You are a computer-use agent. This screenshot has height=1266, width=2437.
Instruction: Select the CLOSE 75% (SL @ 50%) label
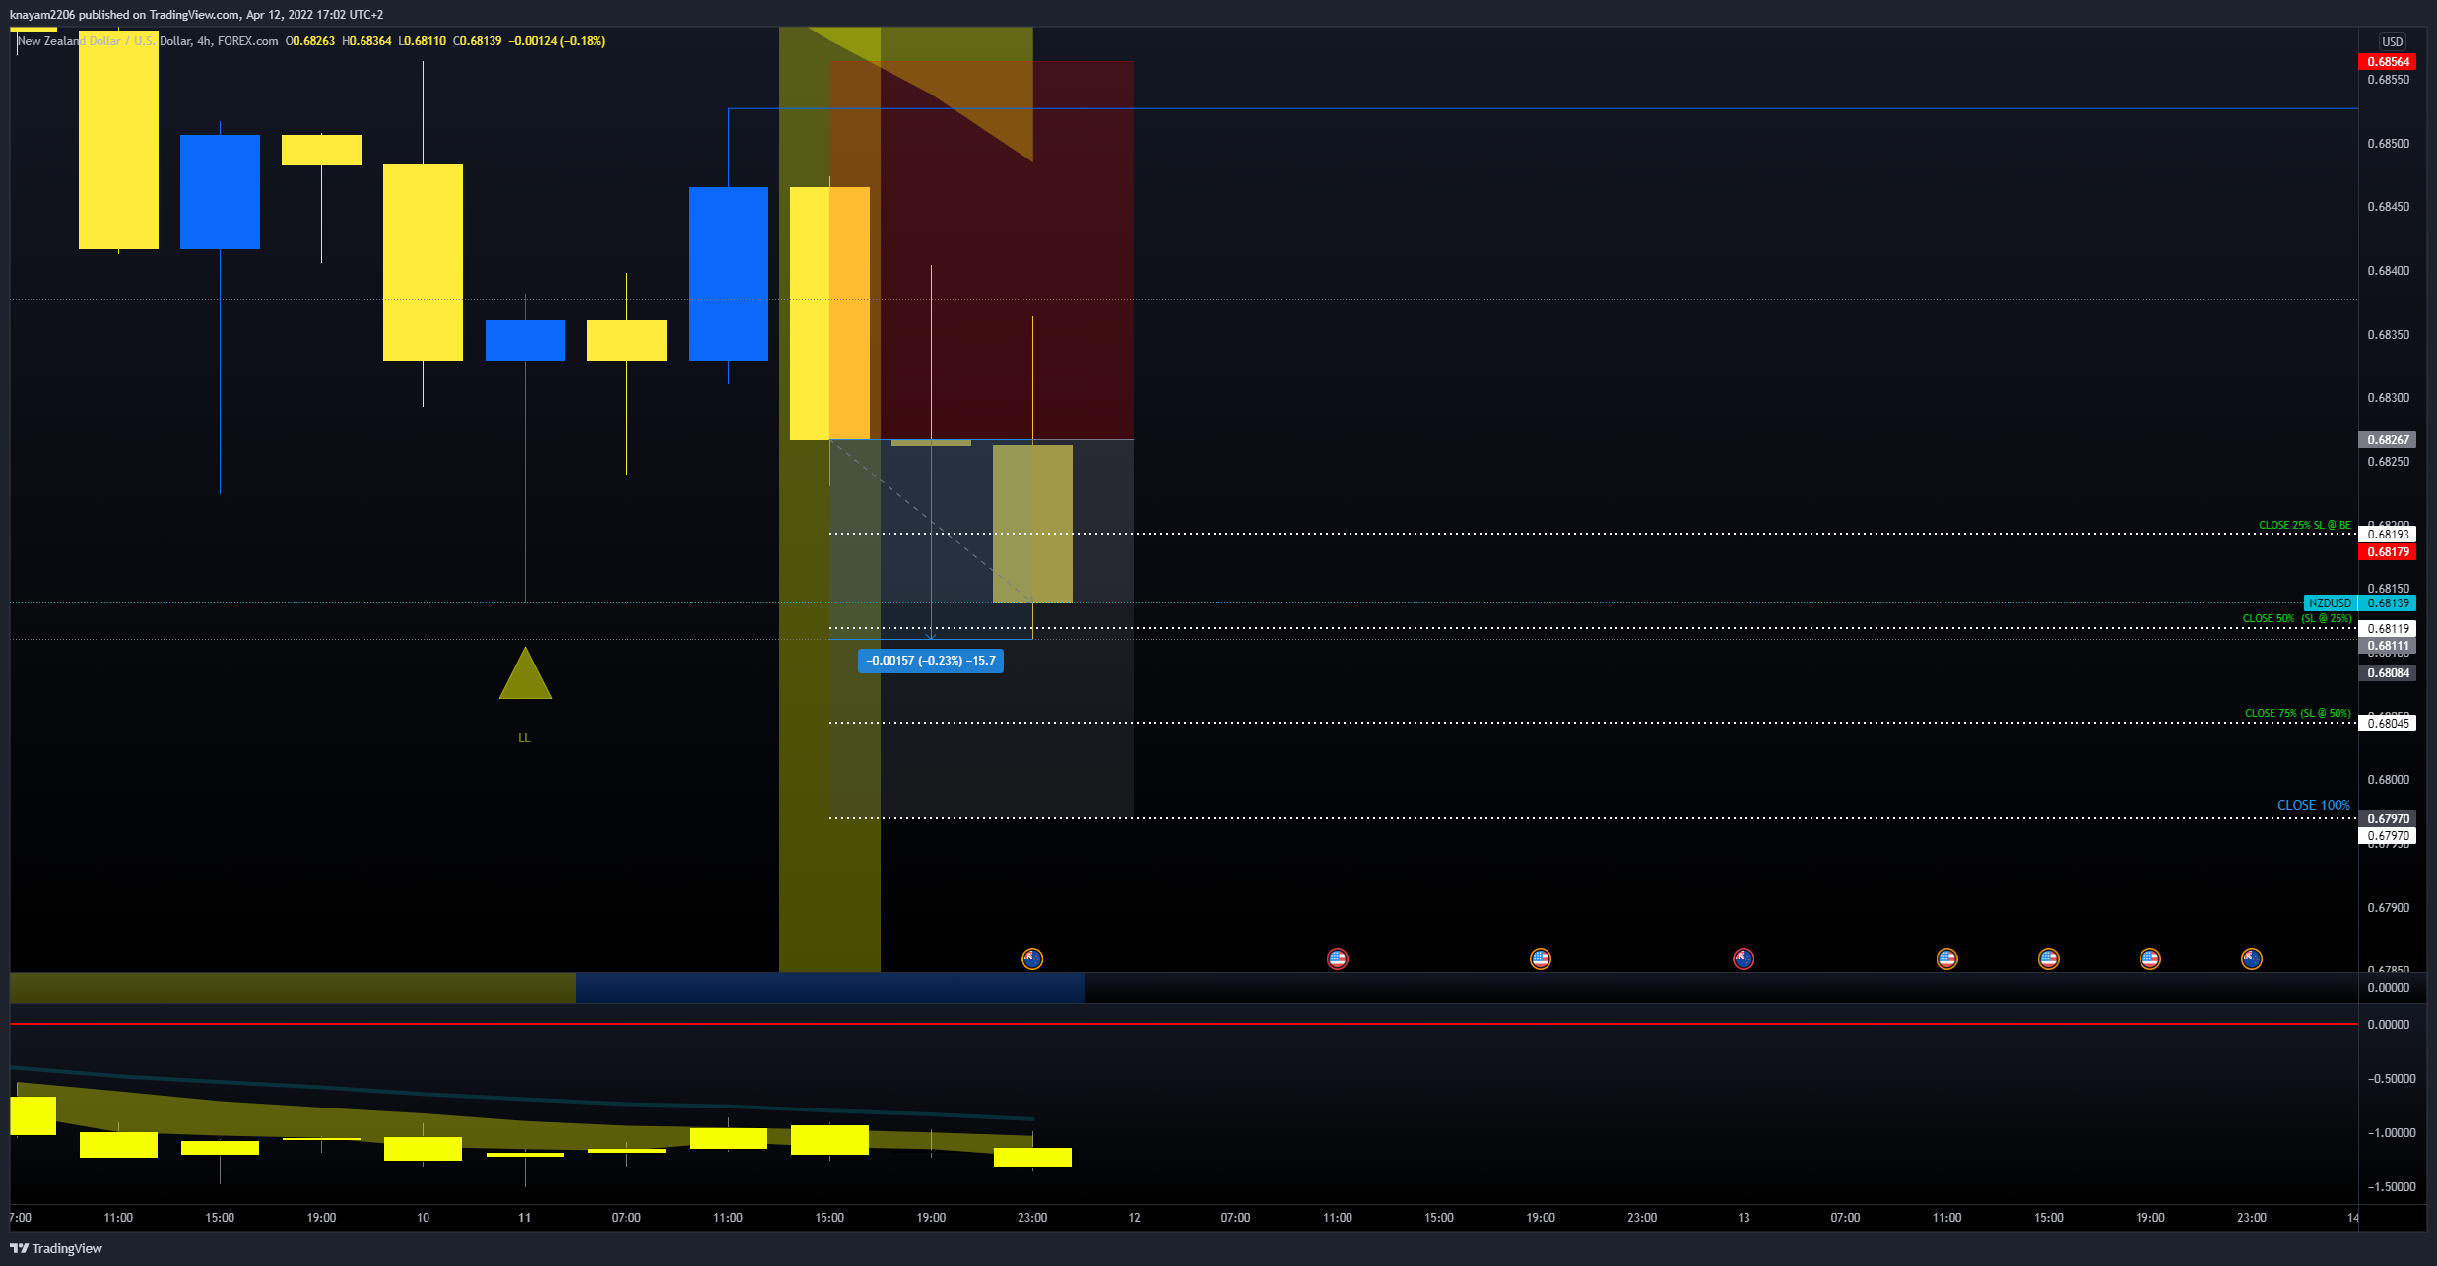click(x=2298, y=713)
